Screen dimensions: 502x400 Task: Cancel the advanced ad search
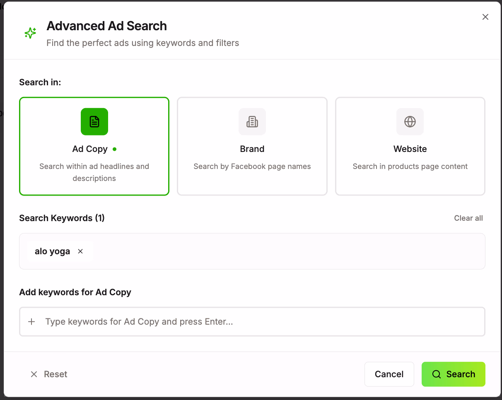click(x=389, y=374)
